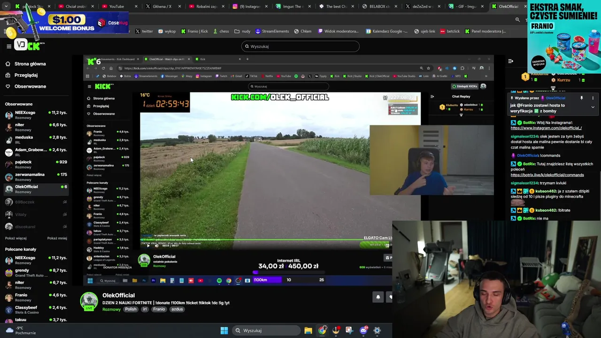Open the StreamElements bookmark
The height and width of the screenshot is (338, 601).
tap(272, 31)
